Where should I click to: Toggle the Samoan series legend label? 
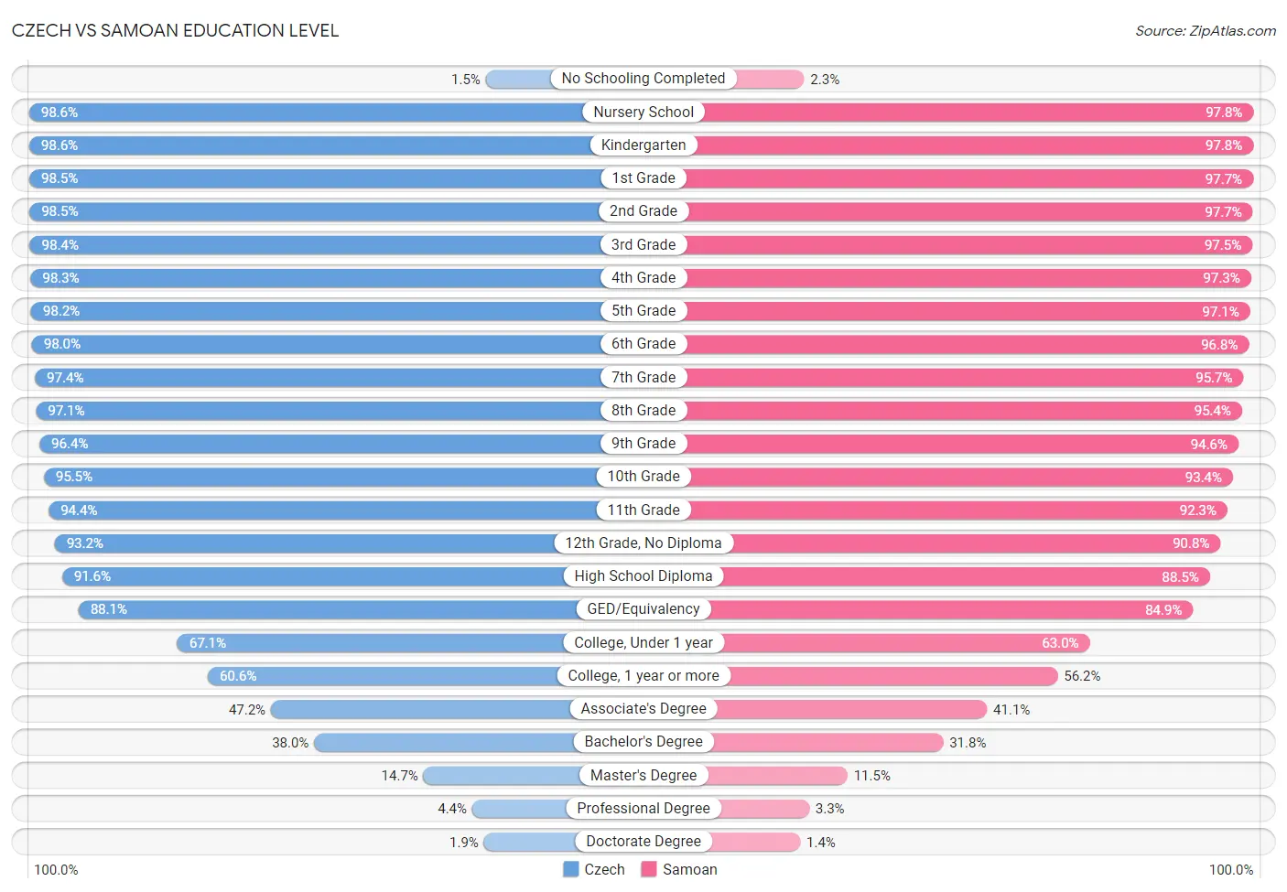(689, 869)
